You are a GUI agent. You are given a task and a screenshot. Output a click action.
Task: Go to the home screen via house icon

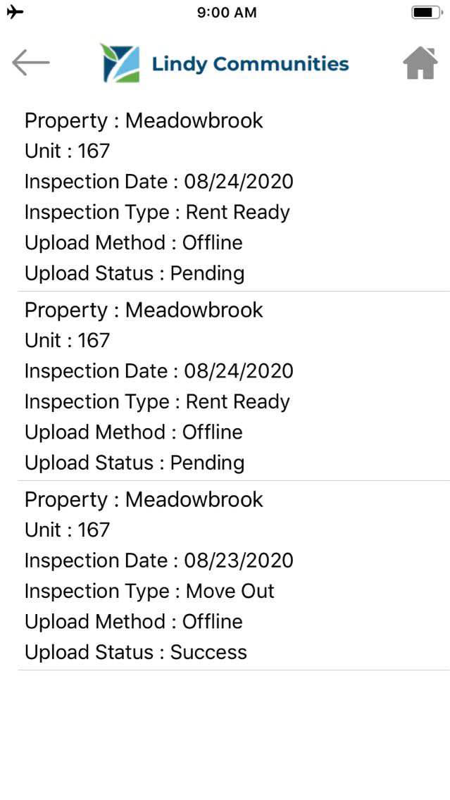(x=420, y=63)
